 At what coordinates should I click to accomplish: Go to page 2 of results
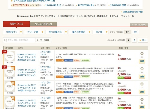[x=134, y=40]
